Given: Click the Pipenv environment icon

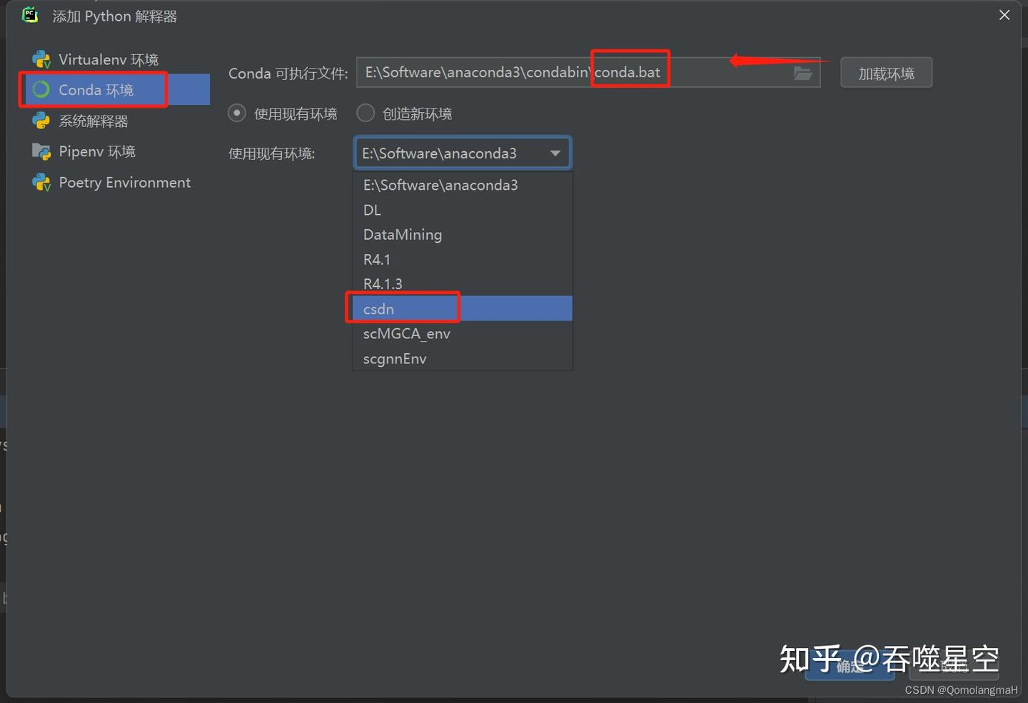Looking at the screenshot, I should [x=41, y=151].
